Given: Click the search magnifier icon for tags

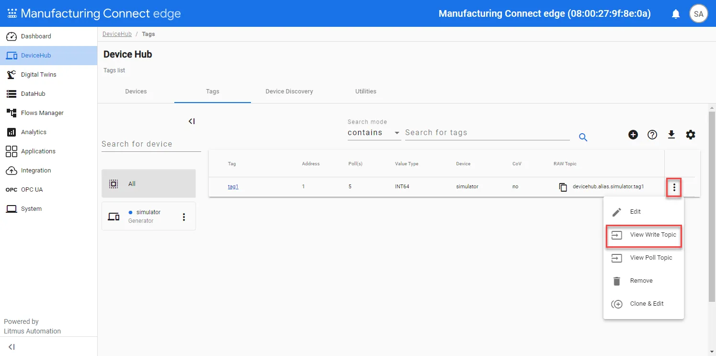Looking at the screenshot, I should pyautogui.click(x=583, y=138).
